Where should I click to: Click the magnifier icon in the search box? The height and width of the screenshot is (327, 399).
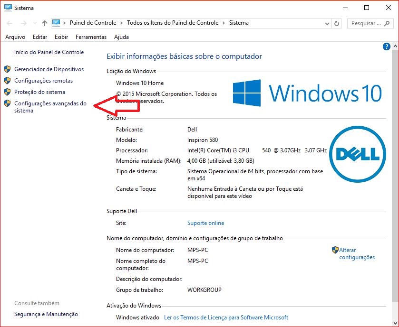388,23
